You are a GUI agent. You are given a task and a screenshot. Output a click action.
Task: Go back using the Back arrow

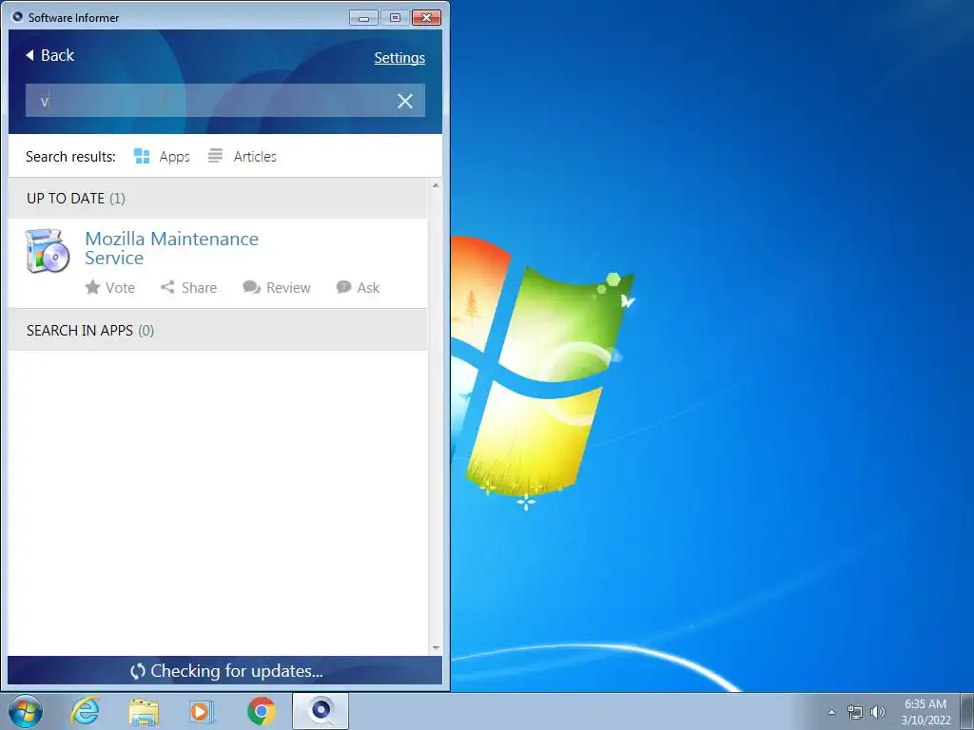[x=49, y=55]
